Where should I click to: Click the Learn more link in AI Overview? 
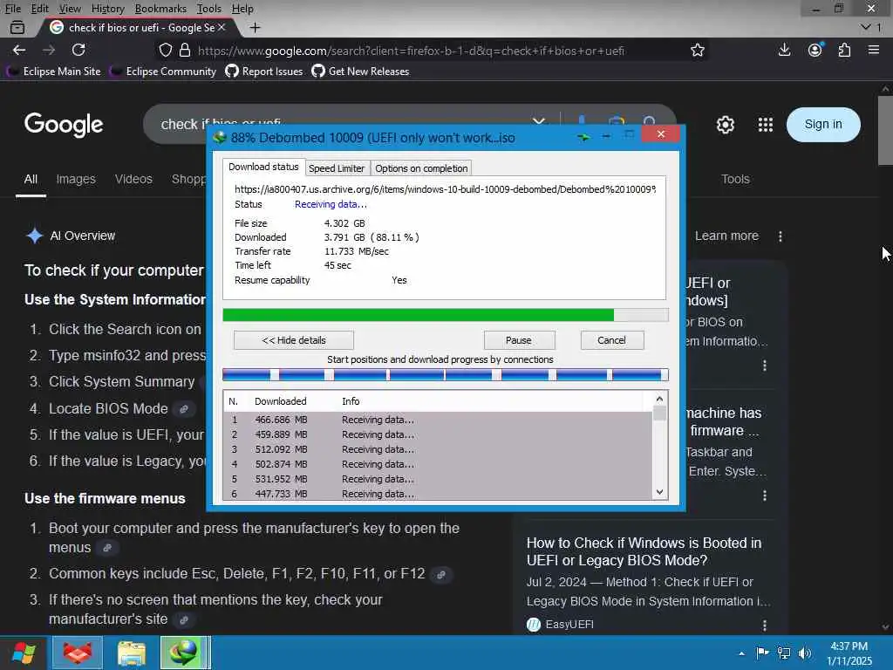pos(726,236)
